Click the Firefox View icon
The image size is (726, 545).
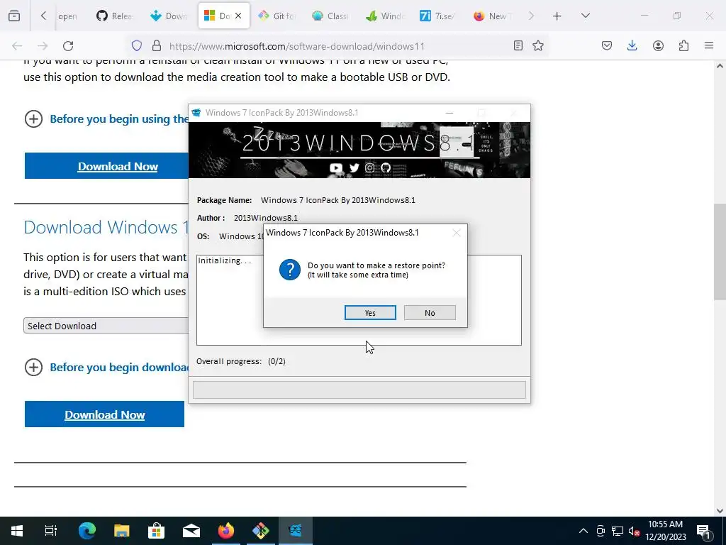click(x=14, y=16)
